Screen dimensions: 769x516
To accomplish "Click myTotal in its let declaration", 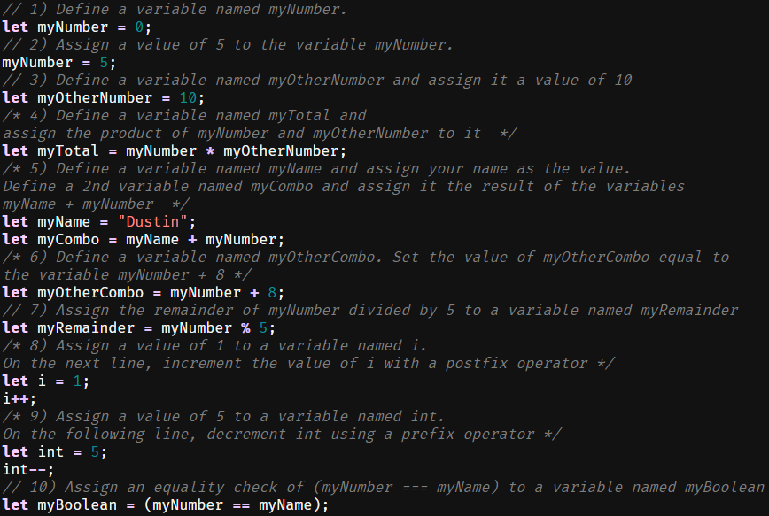I will tap(67, 150).
